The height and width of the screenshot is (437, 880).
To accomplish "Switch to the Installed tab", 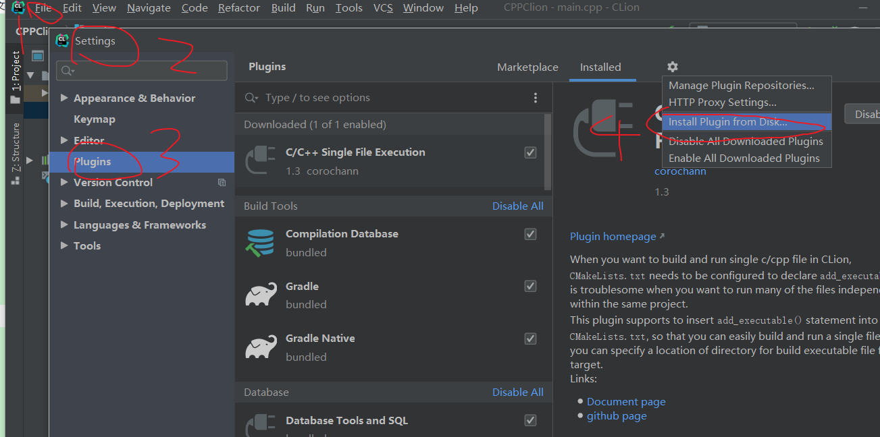I will tap(600, 67).
